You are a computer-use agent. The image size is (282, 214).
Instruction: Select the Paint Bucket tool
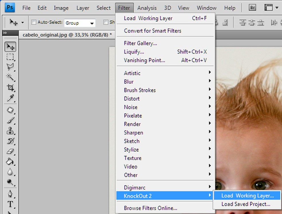[10, 161]
